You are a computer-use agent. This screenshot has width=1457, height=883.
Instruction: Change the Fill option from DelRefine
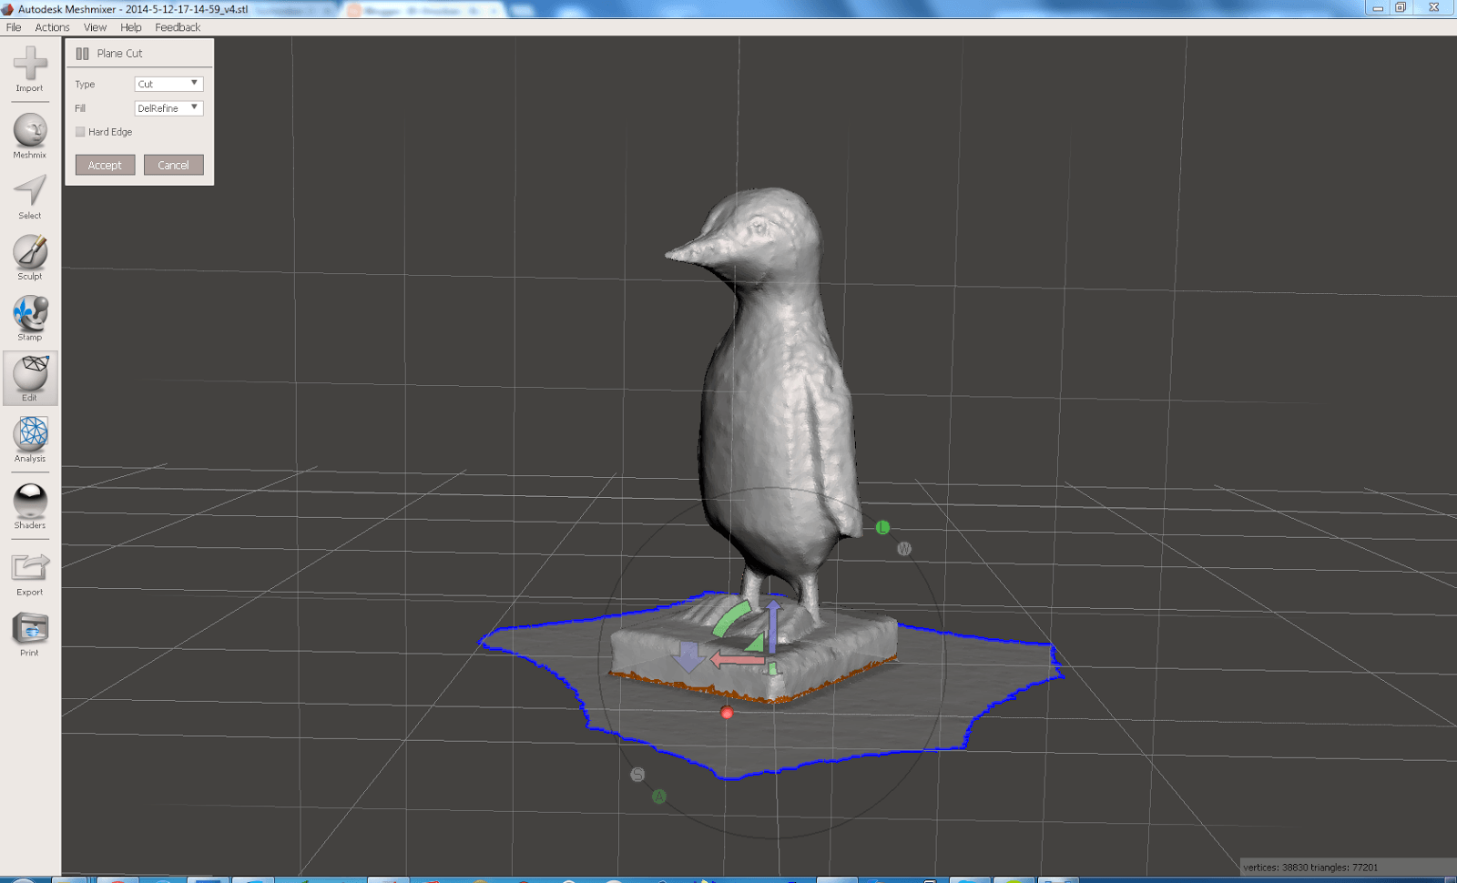(168, 107)
